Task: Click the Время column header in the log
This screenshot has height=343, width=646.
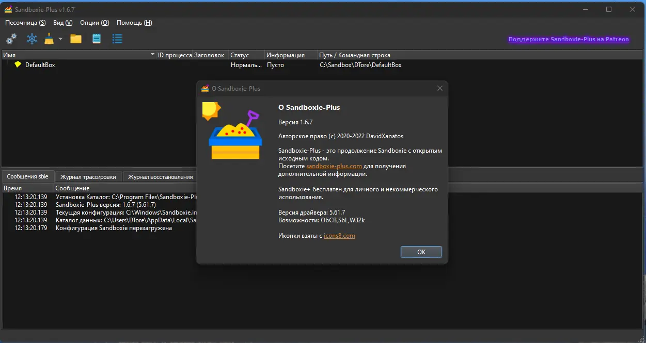Action: 28,188
